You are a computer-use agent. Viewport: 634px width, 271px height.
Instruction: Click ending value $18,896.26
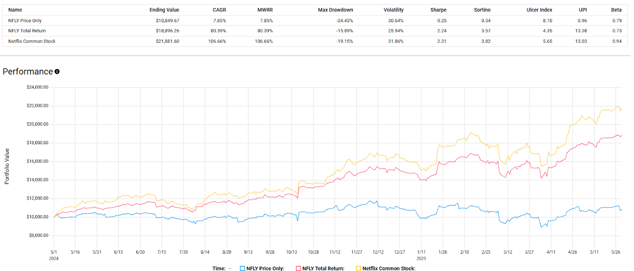click(168, 31)
